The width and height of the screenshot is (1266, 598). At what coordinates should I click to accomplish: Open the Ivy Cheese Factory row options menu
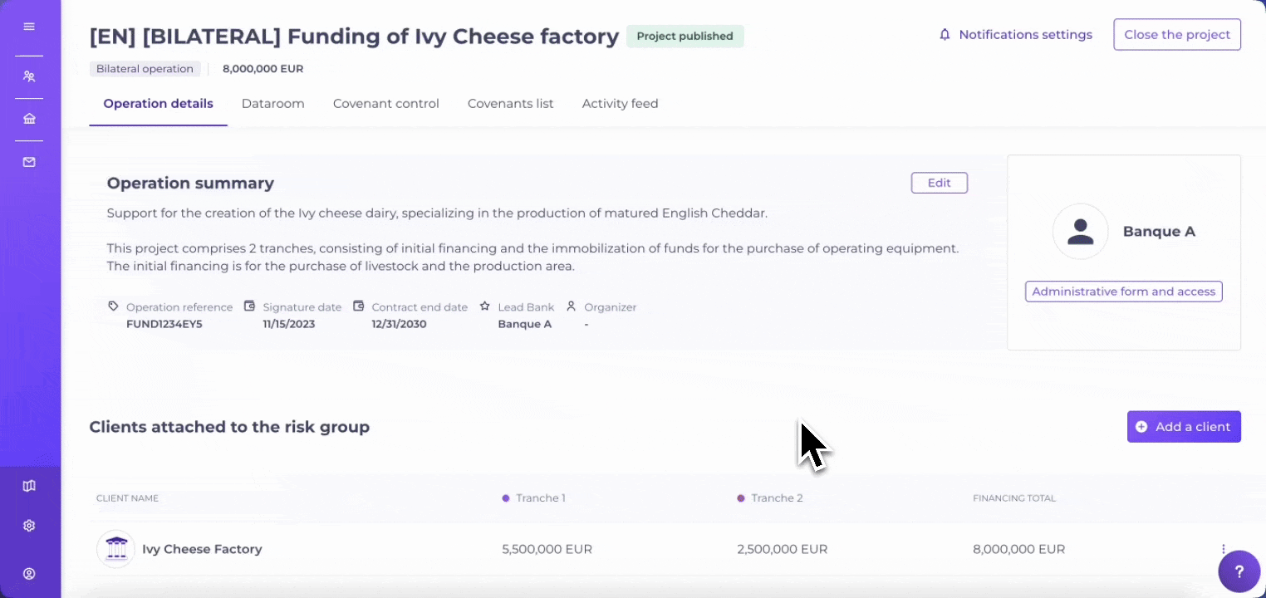[x=1223, y=549]
